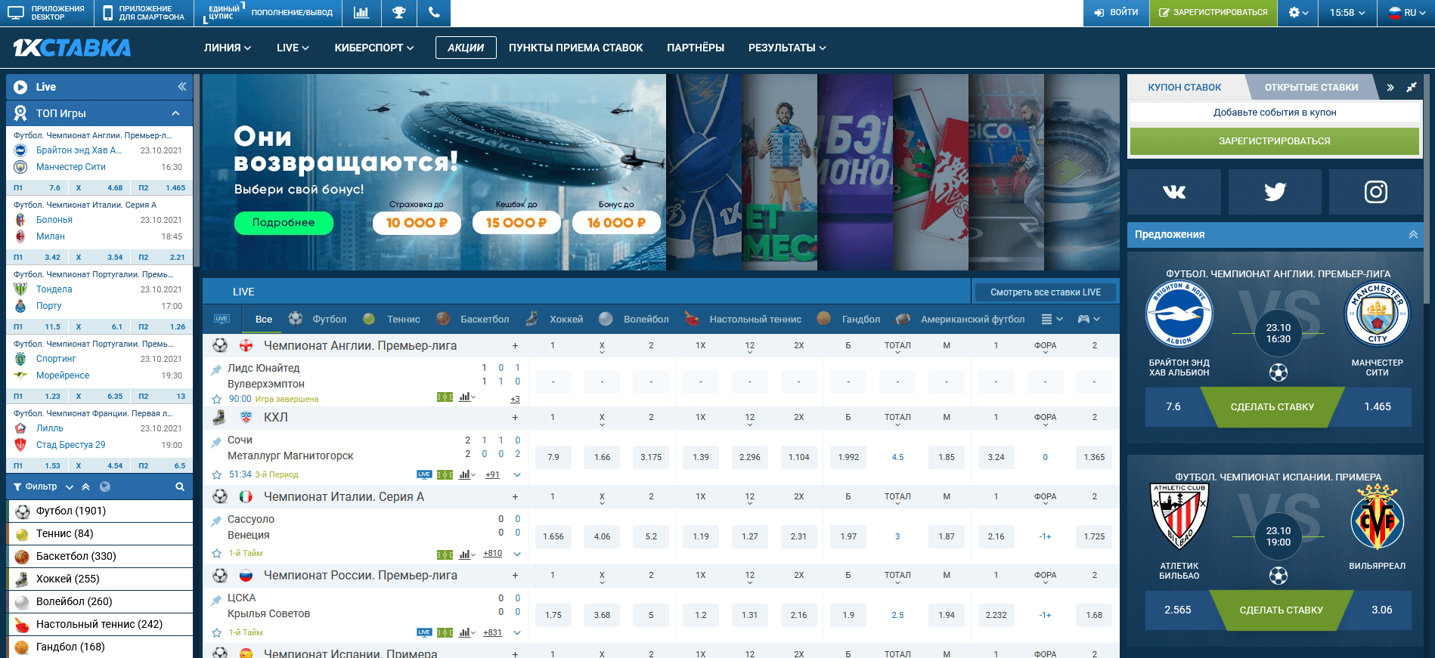Open the 1XСТАВКА logo home link

coord(72,48)
